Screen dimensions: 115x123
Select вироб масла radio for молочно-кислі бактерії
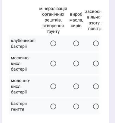pos(76,86)
